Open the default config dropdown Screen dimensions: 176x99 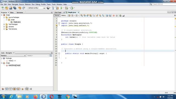[x=44, y=8]
